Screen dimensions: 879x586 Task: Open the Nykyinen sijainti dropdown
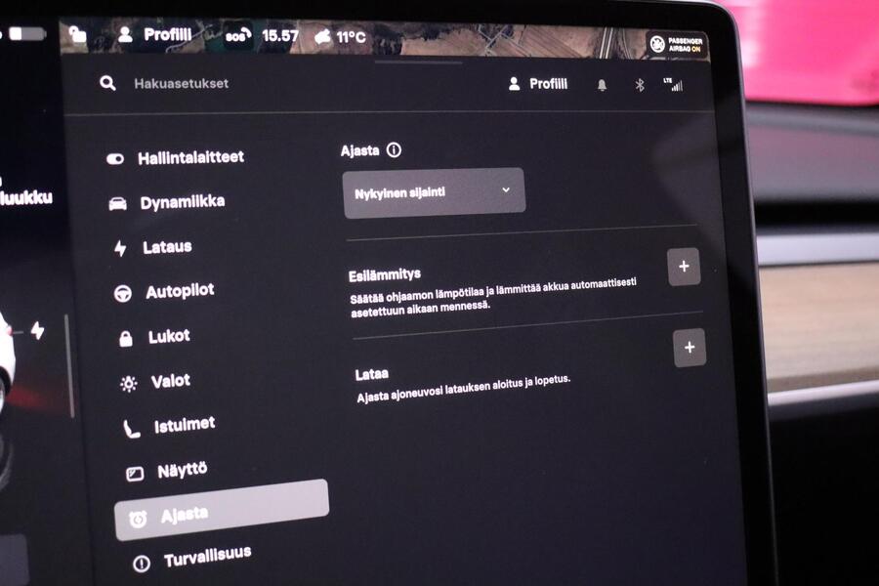tap(434, 192)
